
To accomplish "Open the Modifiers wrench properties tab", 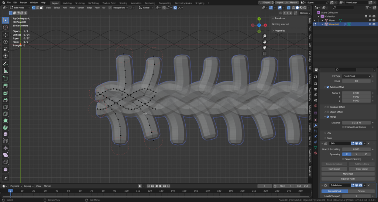I will click(316, 126).
